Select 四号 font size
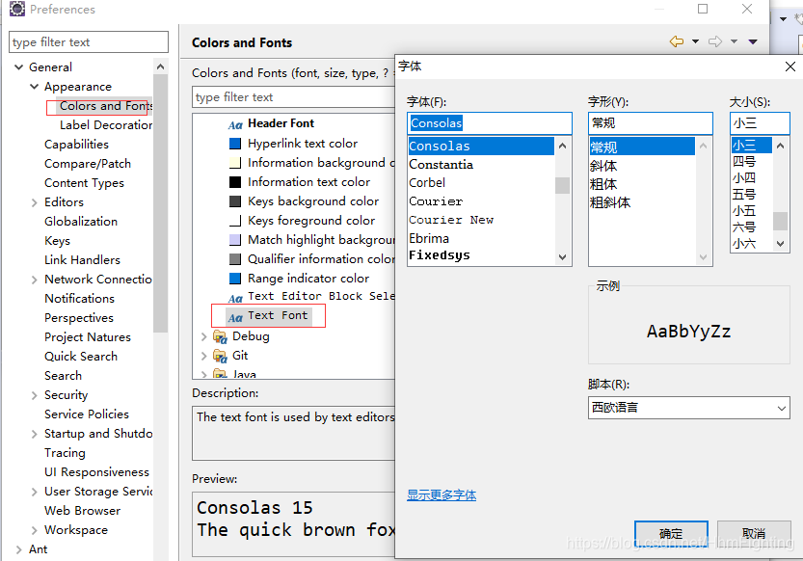803x561 pixels. point(744,162)
